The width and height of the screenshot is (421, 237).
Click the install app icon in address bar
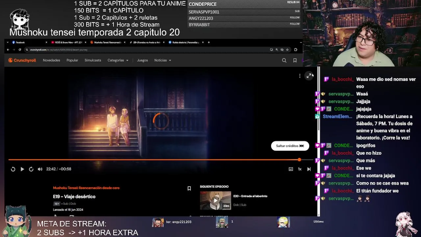point(271,50)
